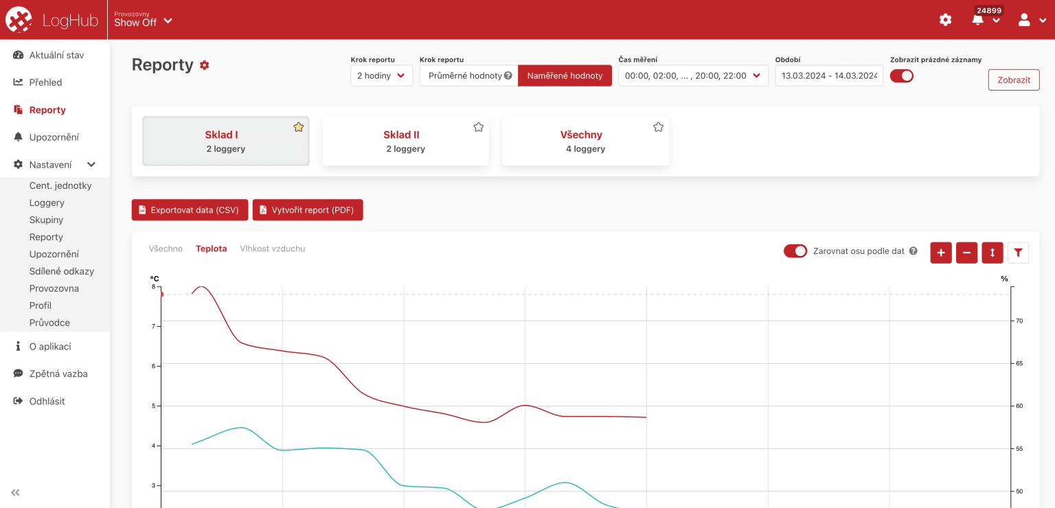Collapse sidebar with double chevron icon
The image size is (1055, 508).
tap(15, 492)
